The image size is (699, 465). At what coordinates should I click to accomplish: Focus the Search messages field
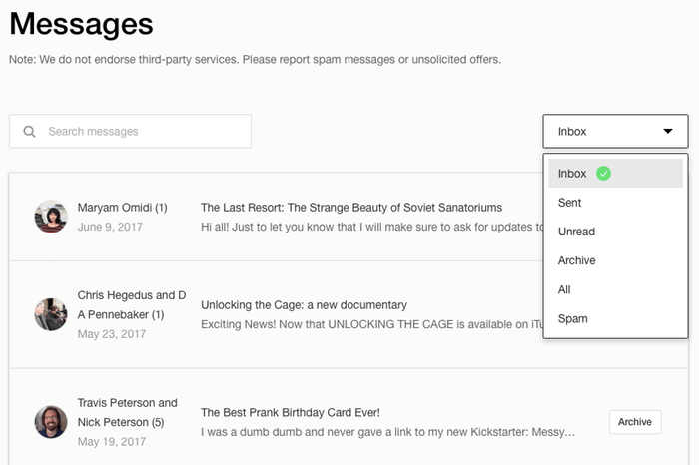pos(140,132)
